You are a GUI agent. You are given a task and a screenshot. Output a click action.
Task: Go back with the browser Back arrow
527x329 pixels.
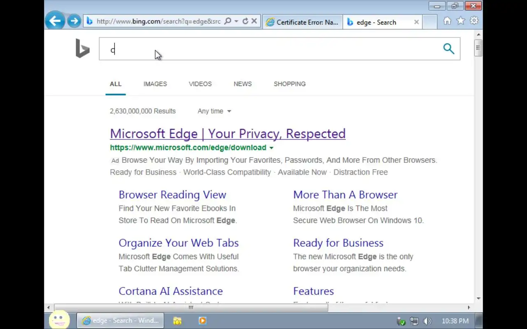tap(55, 21)
